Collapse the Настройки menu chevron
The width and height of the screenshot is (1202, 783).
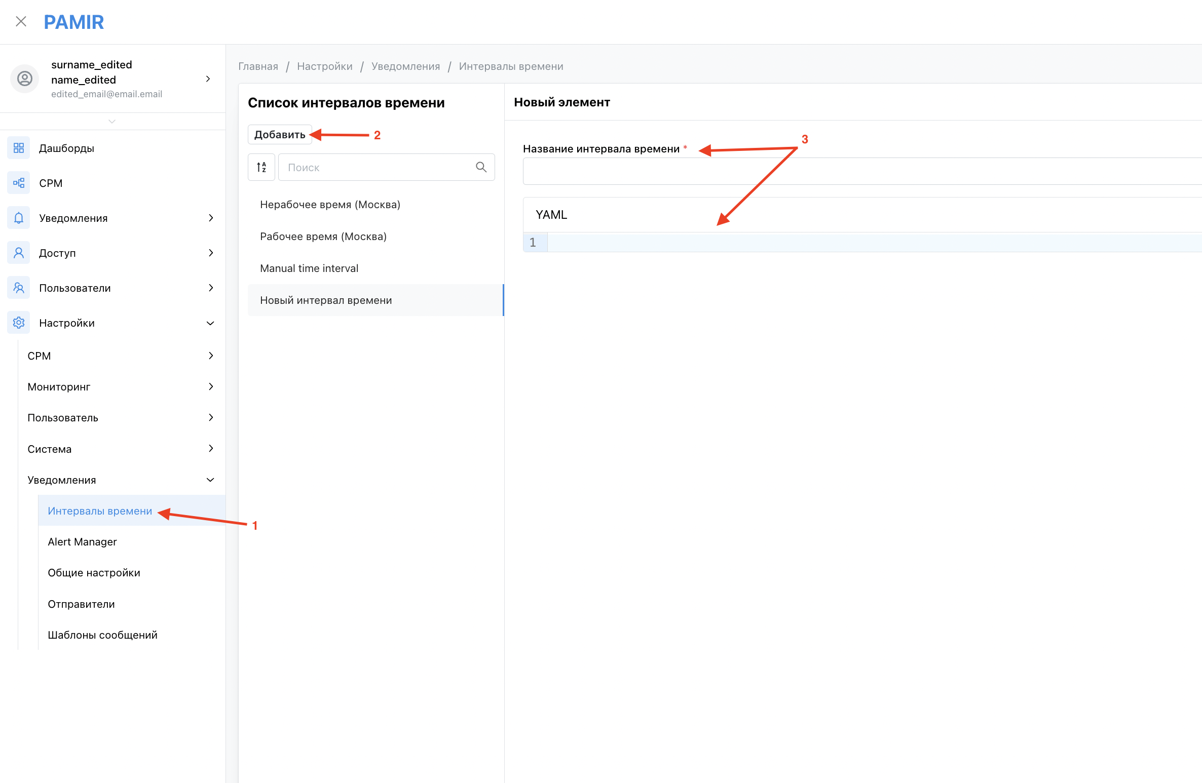click(x=211, y=323)
